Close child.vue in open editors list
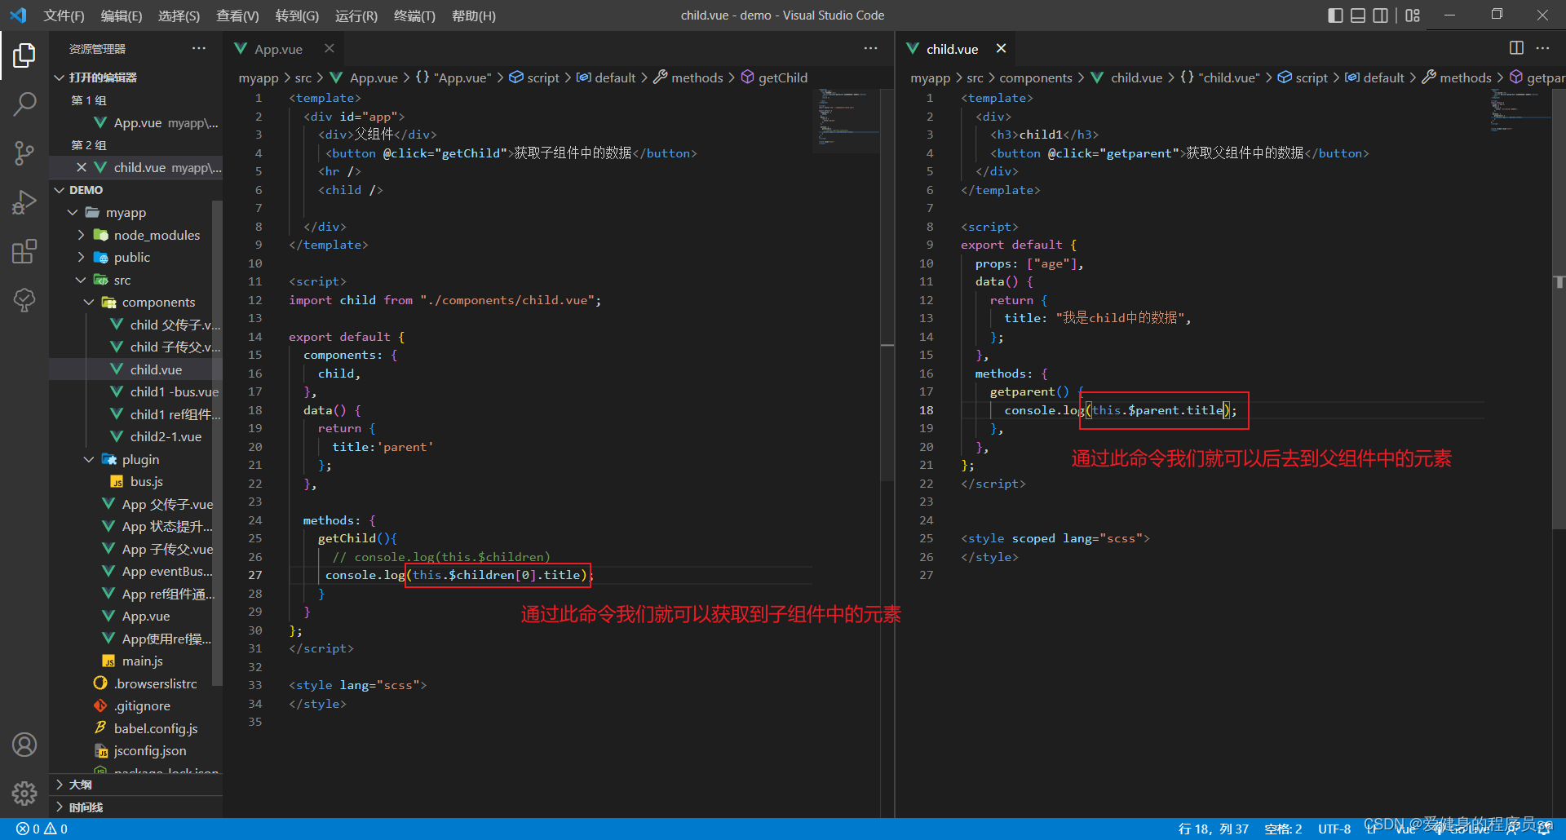The image size is (1566, 840). pos(81,167)
